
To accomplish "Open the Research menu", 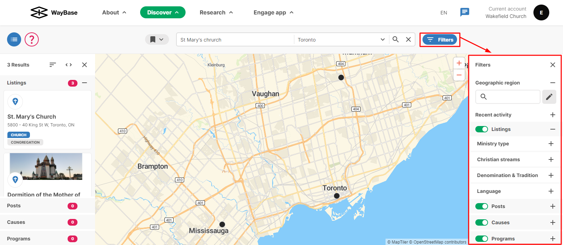I will click(x=216, y=12).
